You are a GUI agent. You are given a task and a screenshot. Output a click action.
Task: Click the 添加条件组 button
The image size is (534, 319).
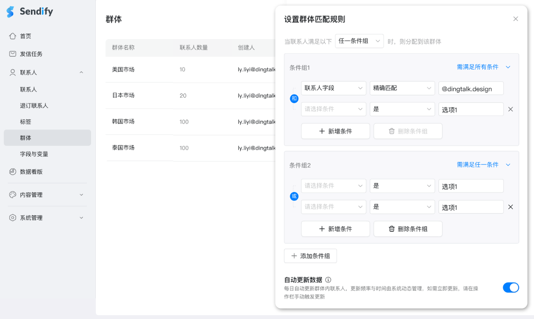(310, 255)
